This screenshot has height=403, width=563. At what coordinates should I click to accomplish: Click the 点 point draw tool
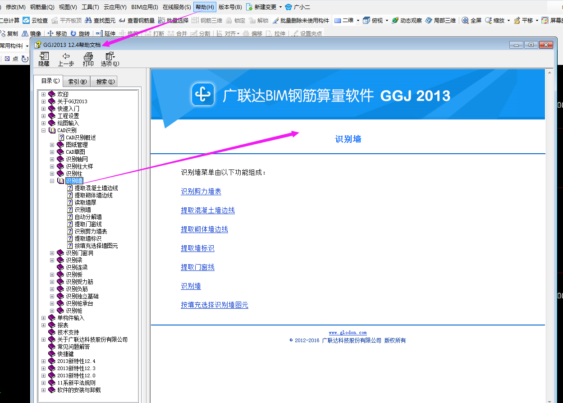11,59
